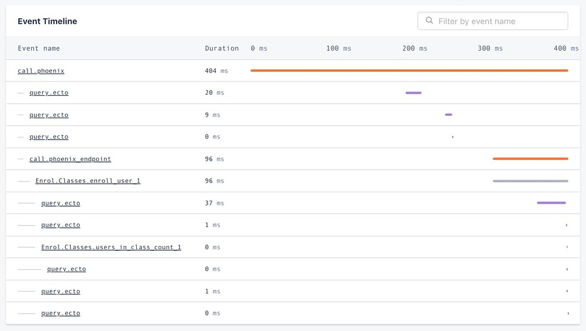The height and width of the screenshot is (331, 586).
Task: Click the gray enroll_user_1 timeline bar
Action: pos(530,181)
